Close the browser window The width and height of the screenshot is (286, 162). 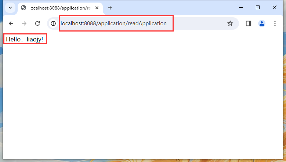coord(275,7)
